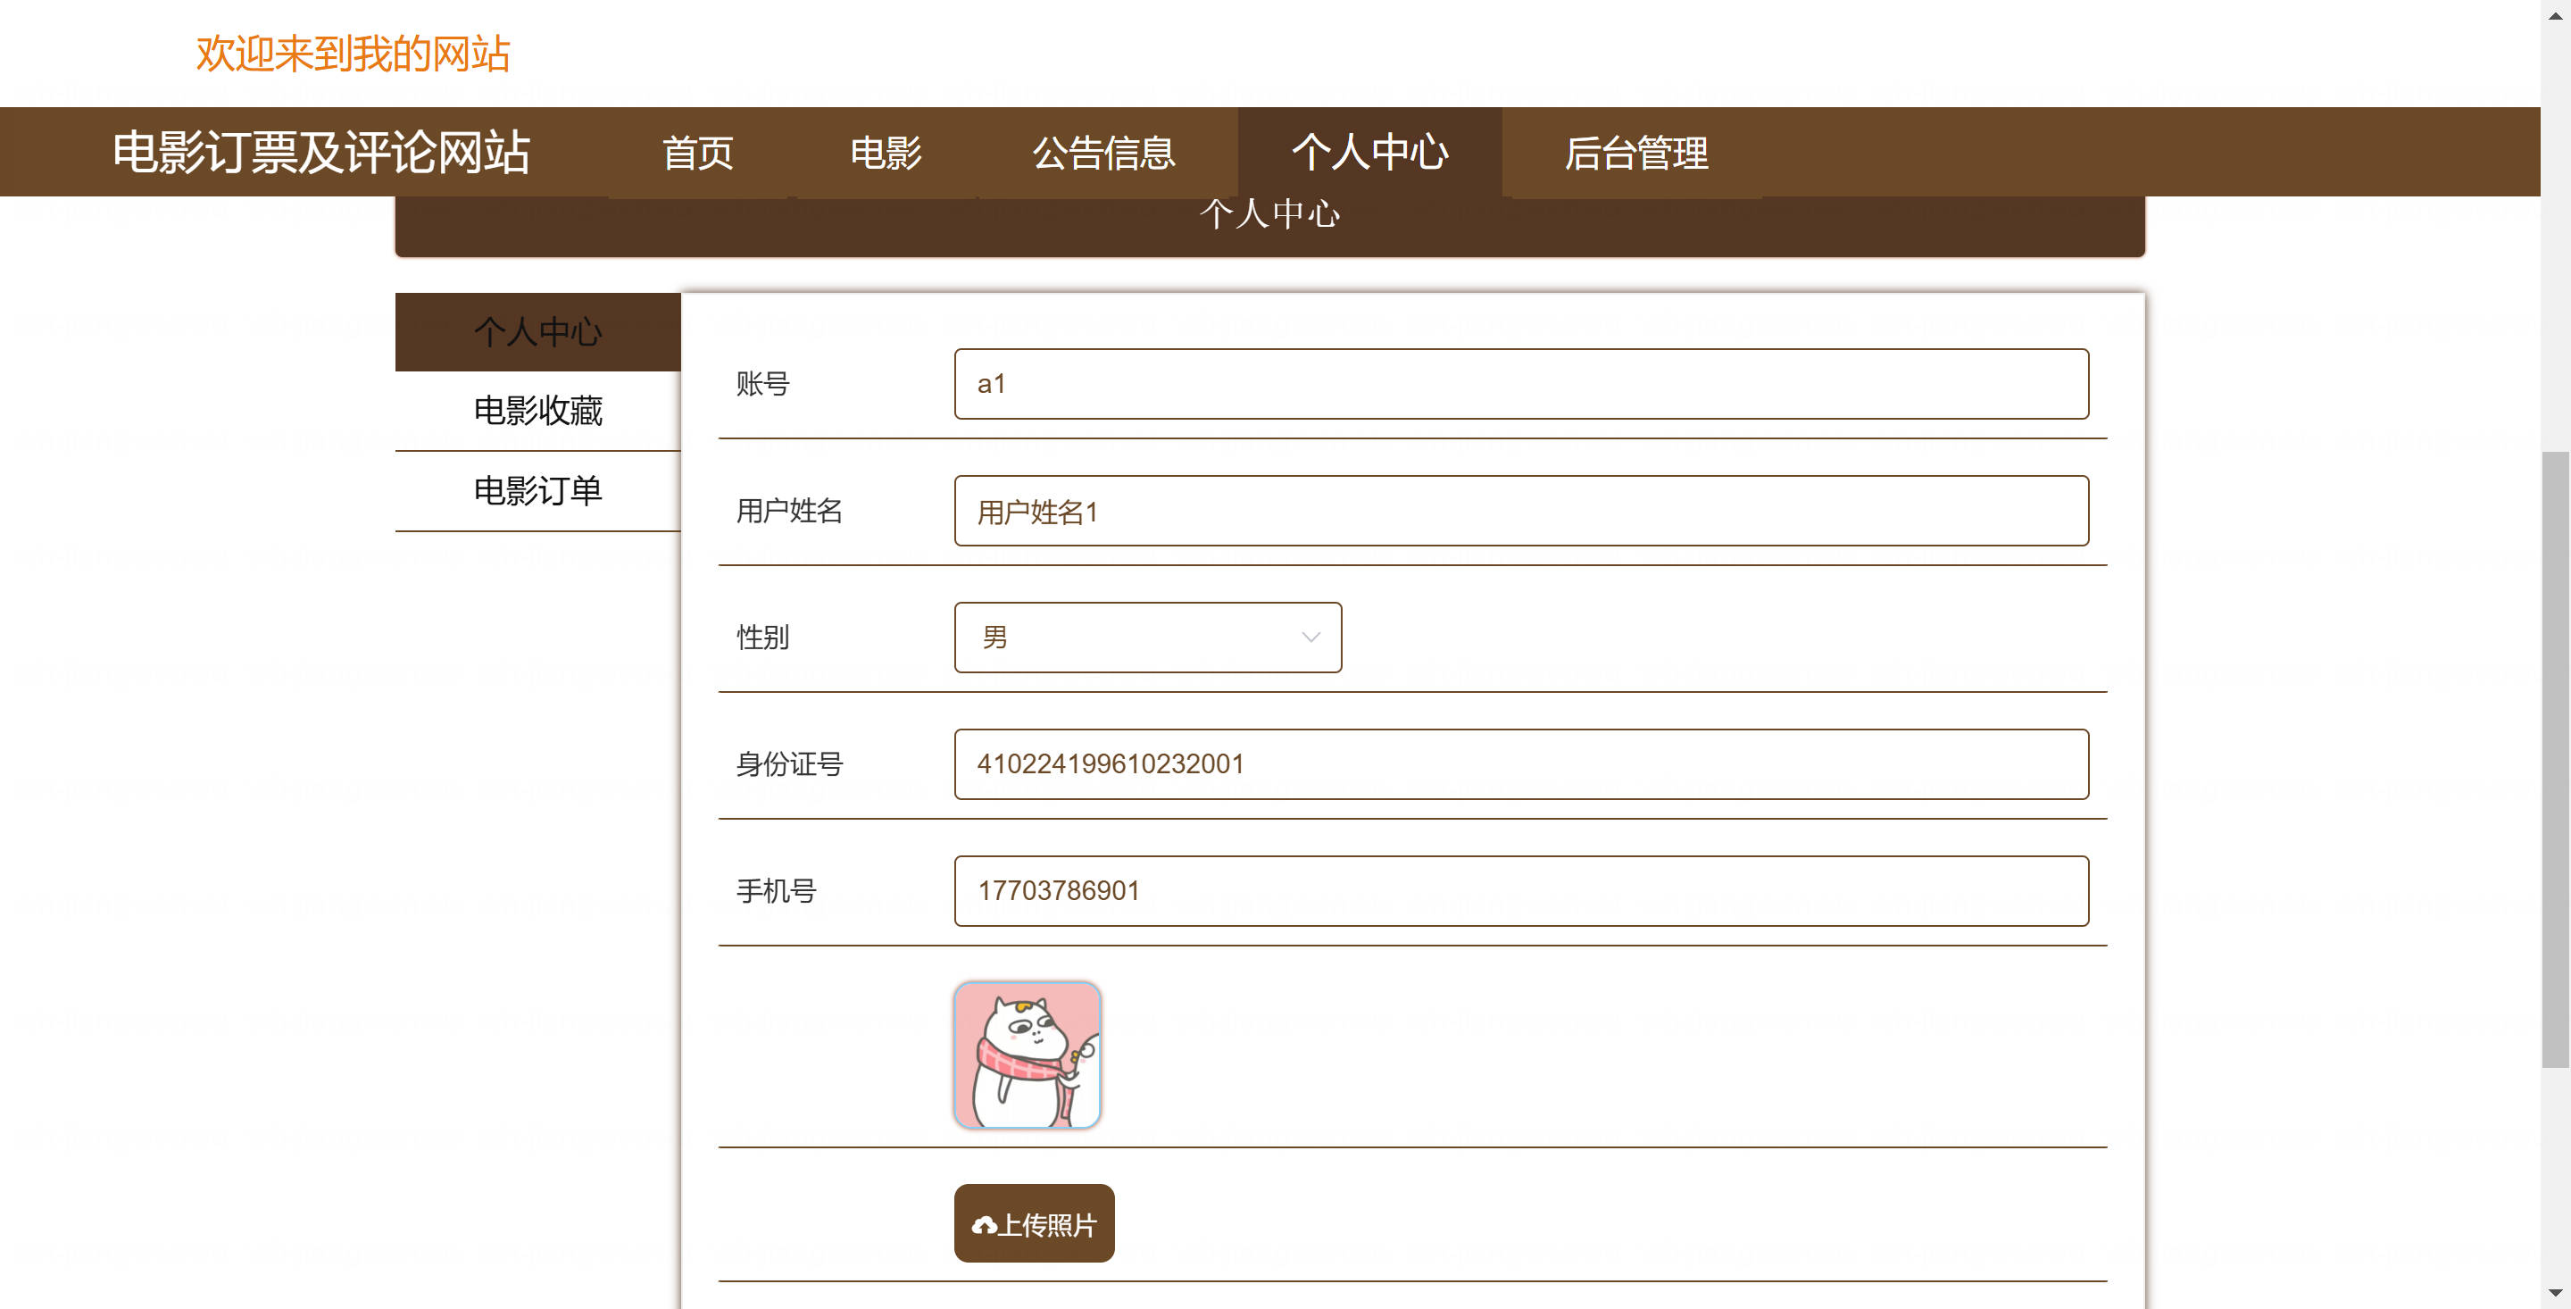Click the 账号 input field

[x=1520, y=383]
